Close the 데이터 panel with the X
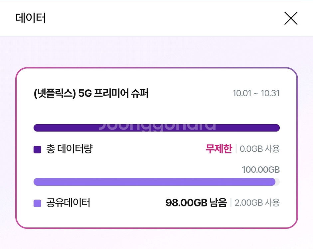This screenshot has width=313, height=249. pos(291,19)
